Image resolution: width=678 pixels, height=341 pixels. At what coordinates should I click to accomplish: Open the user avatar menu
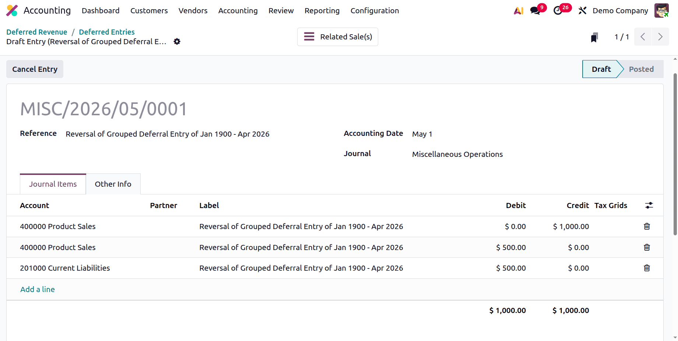click(662, 10)
